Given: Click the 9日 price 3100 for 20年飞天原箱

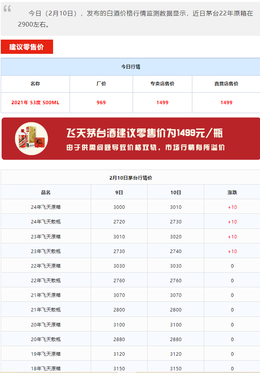Looking at the screenshot, I should [119, 325].
